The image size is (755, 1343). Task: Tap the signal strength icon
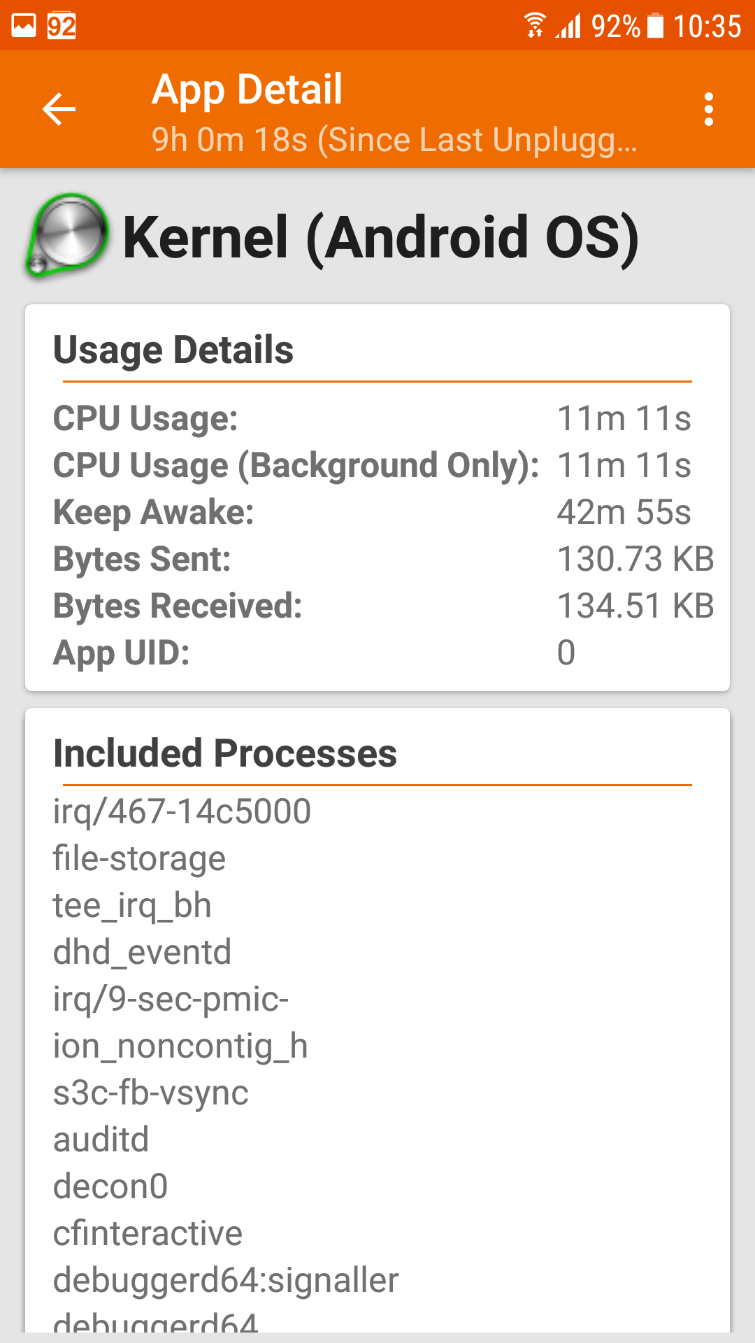coord(569,26)
